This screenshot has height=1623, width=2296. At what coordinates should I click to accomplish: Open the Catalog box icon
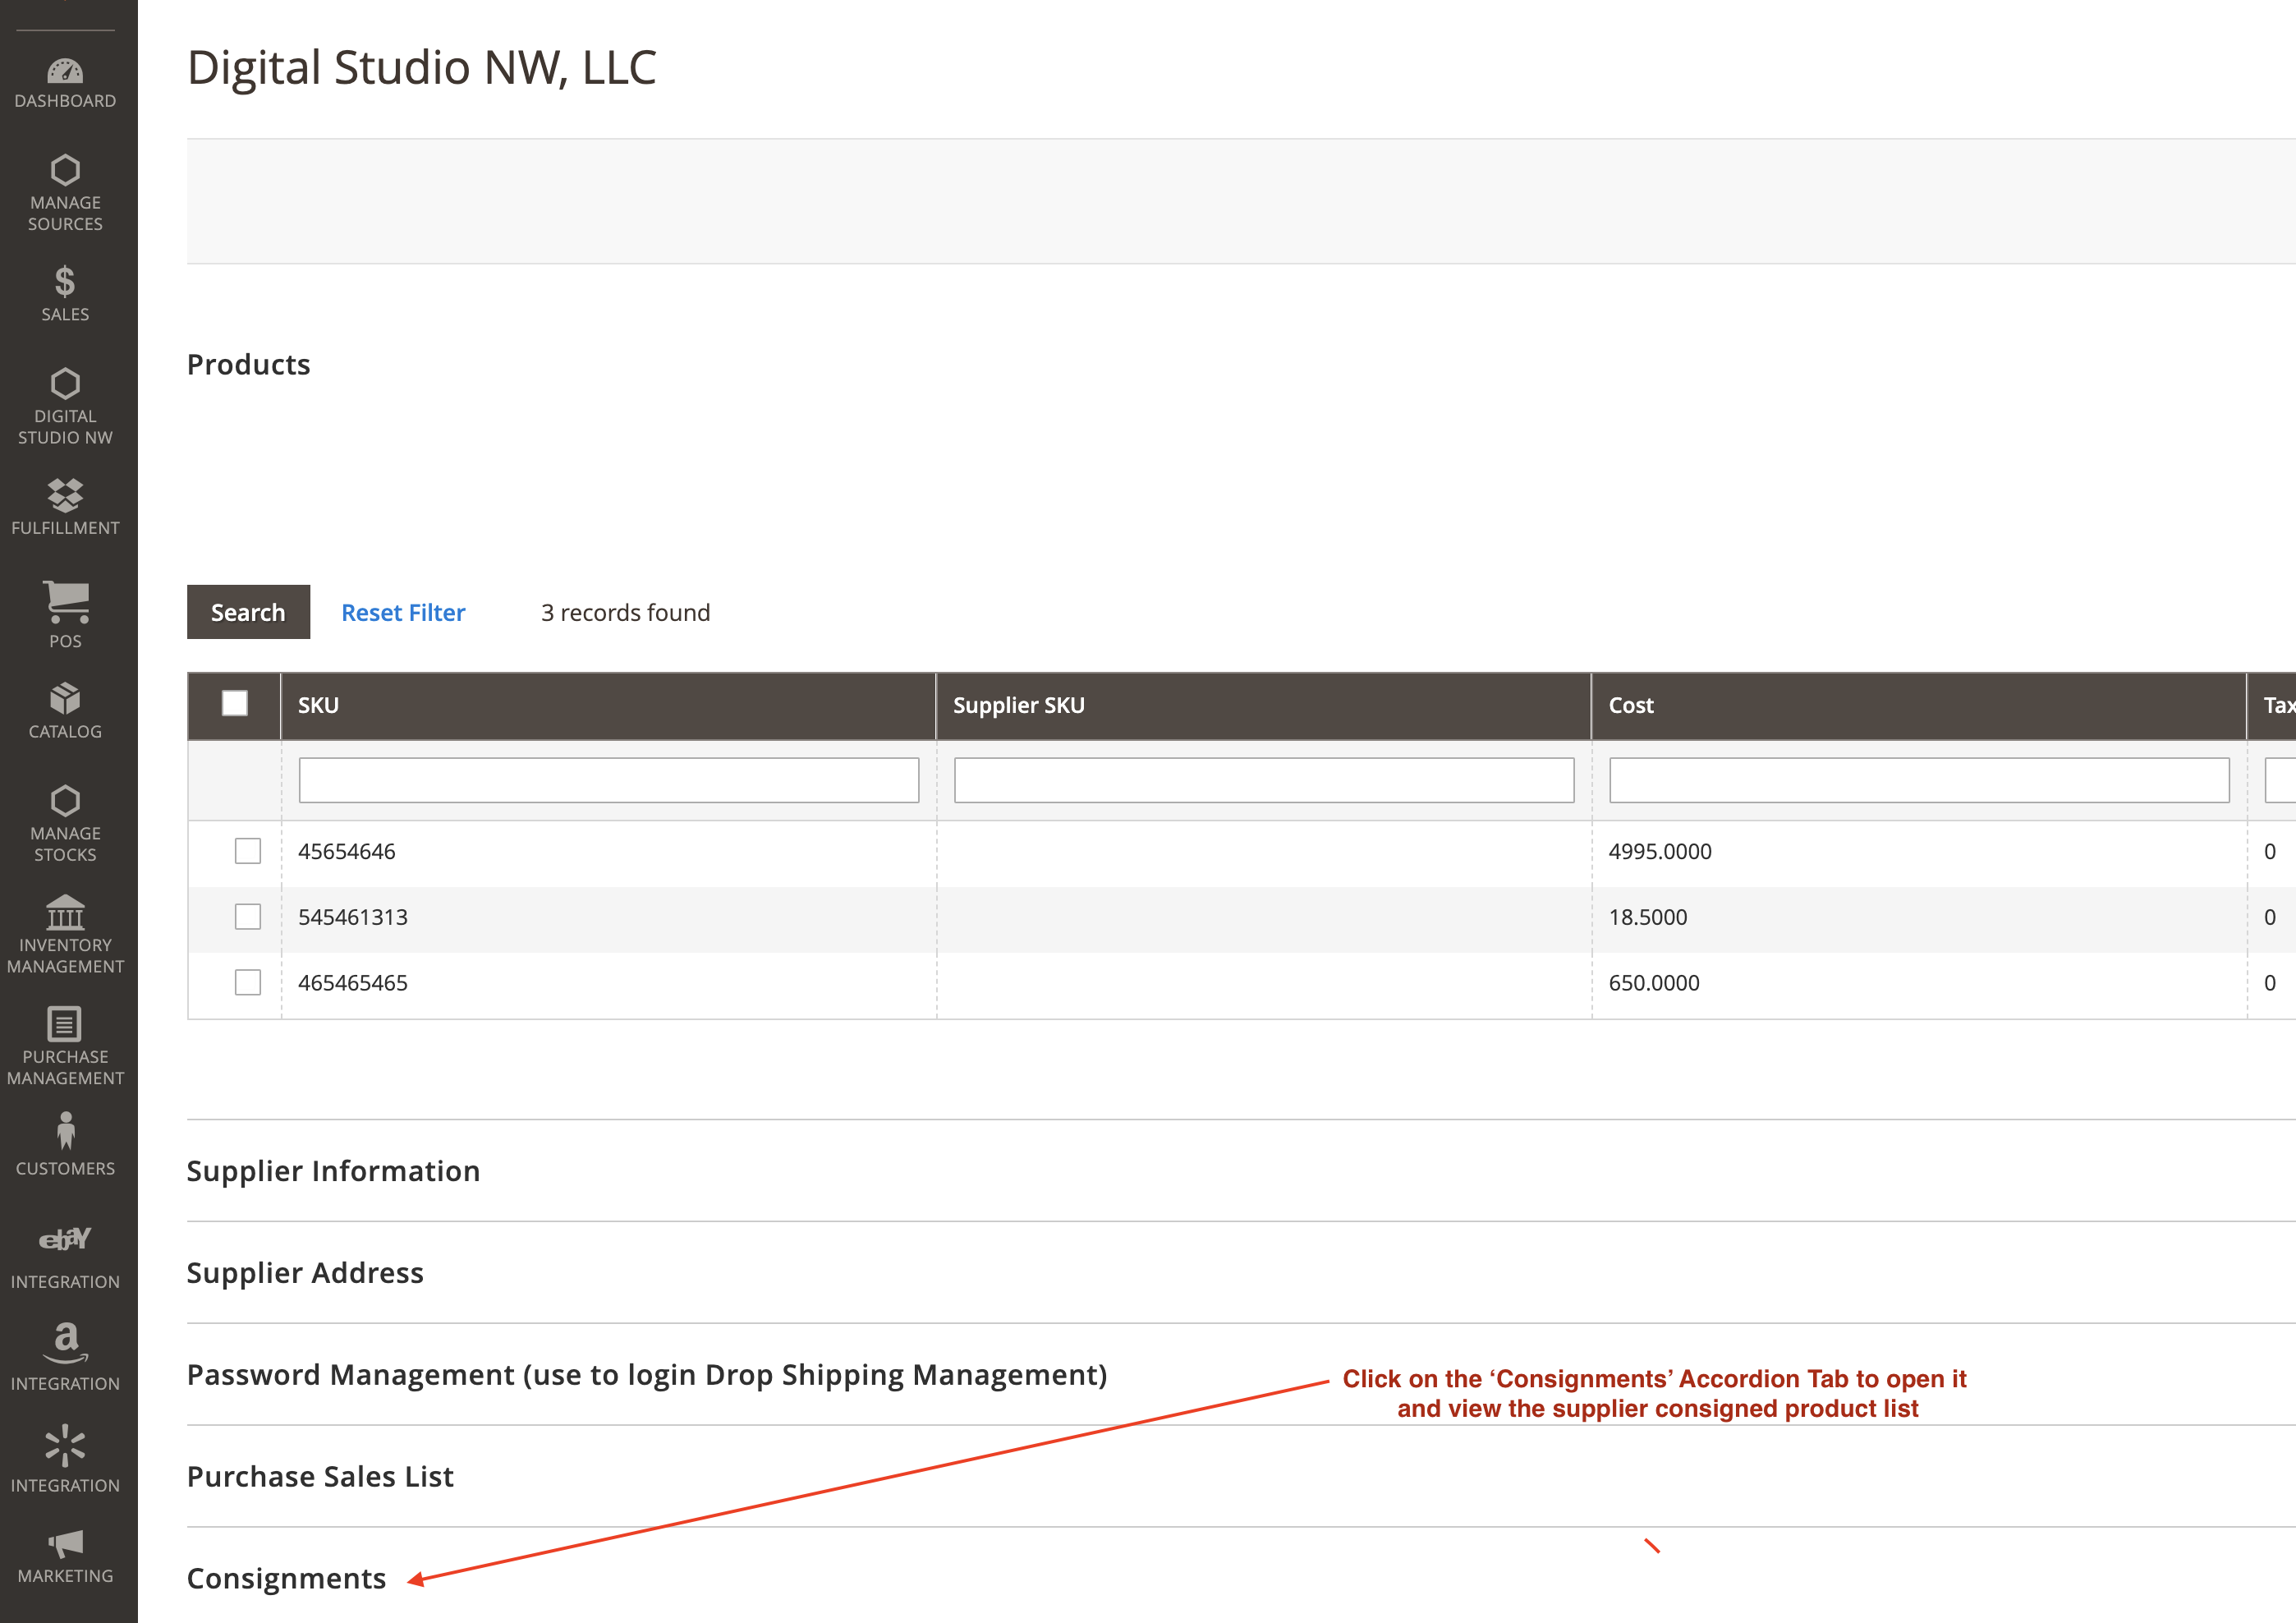pos(65,699)
